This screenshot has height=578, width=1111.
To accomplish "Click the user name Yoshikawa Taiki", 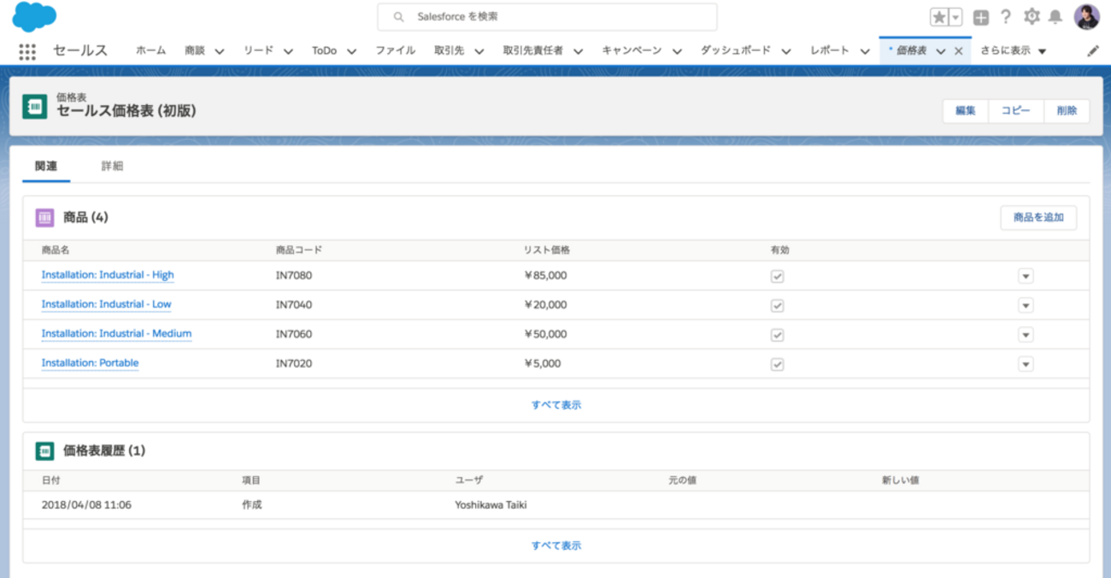I will pos(491,505).
